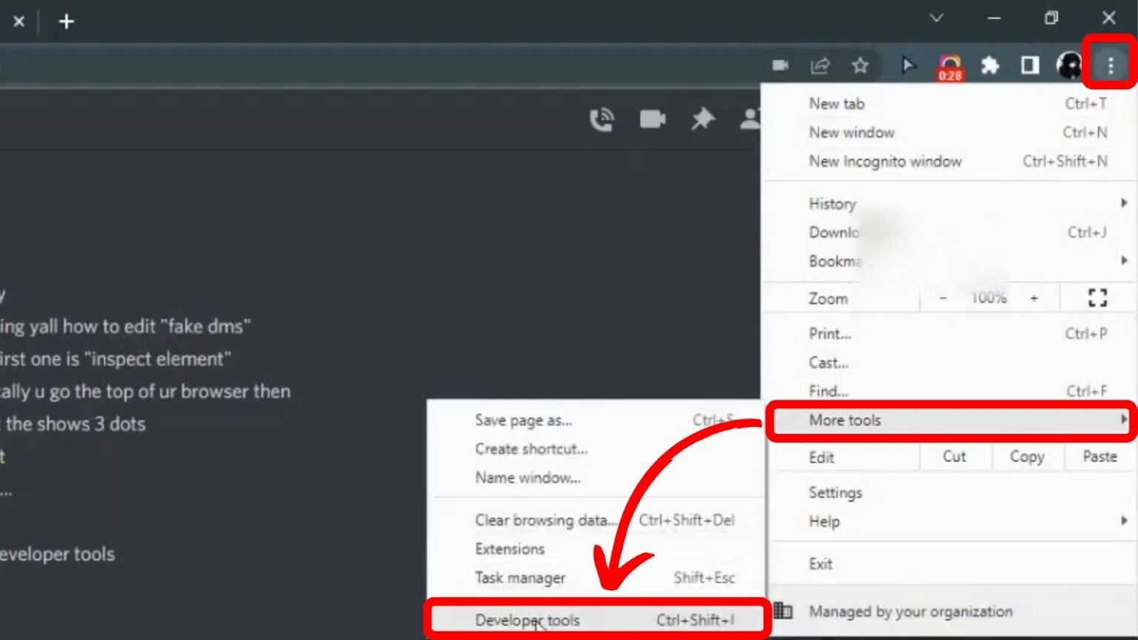The height and width of the screenshot is (640, 1138).
Task: Click the cursor pointer extension icon
Action: pyautogui.click(x=908, y=65)
